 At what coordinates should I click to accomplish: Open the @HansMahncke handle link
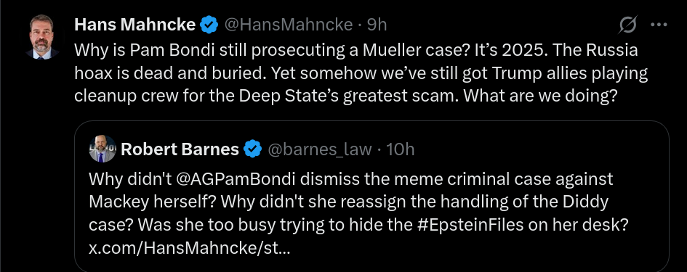coord(289,25)
